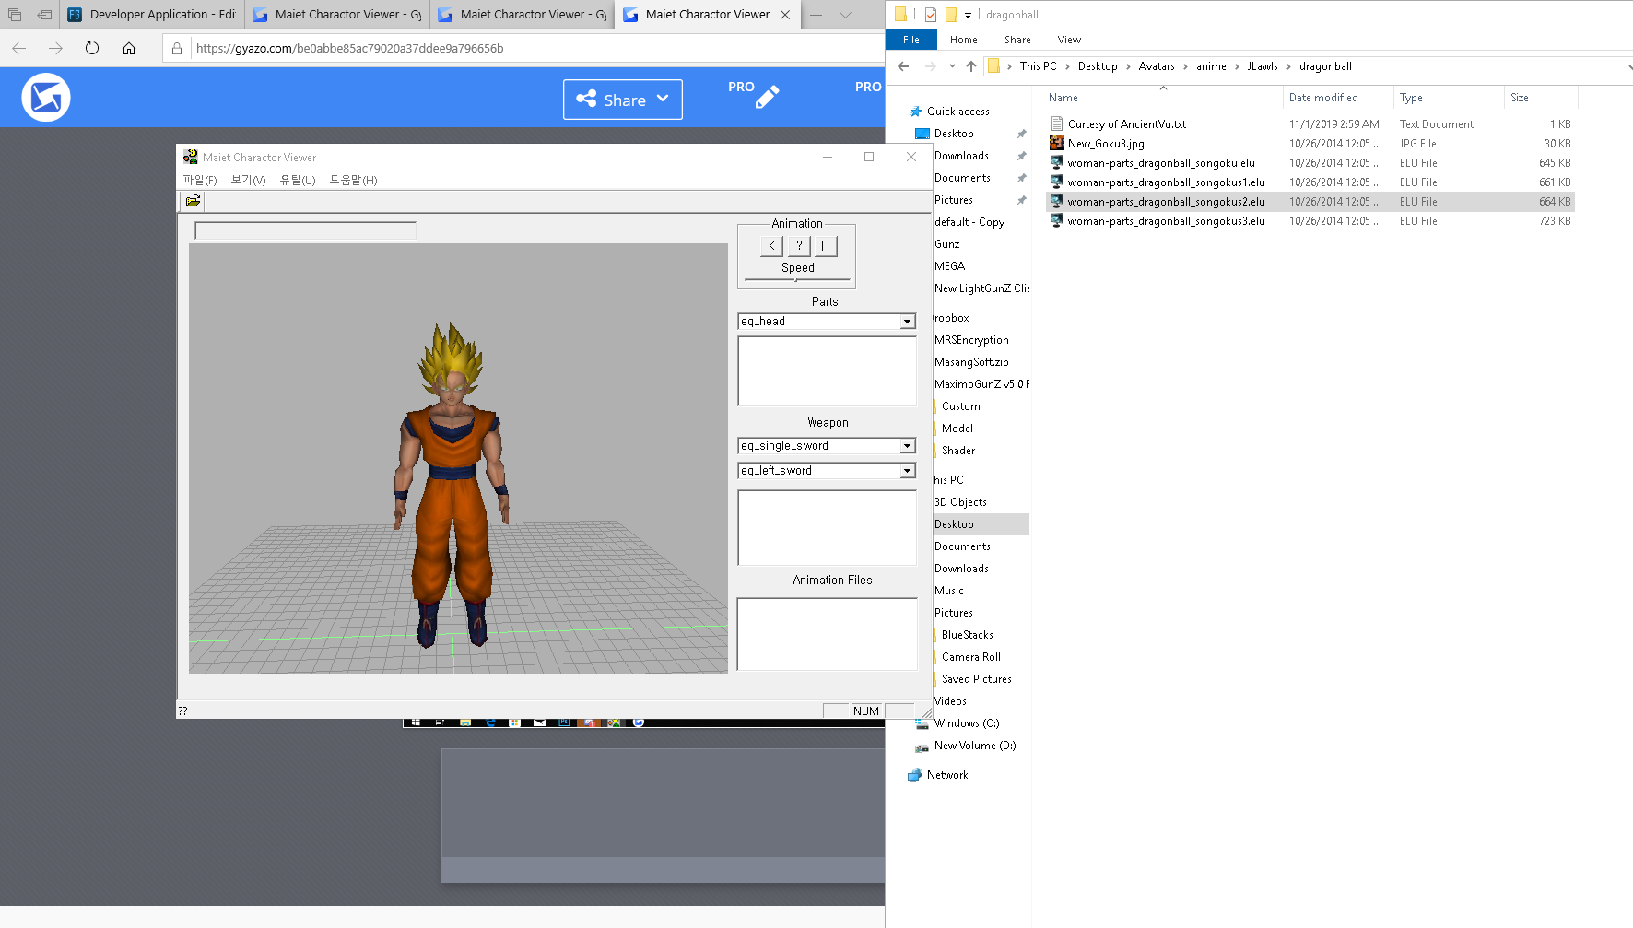This screenshot has height=928, width=1633.
Task: Switch to Developer Application browser tab
Action: pyautogui.click(x=153, y=15)
